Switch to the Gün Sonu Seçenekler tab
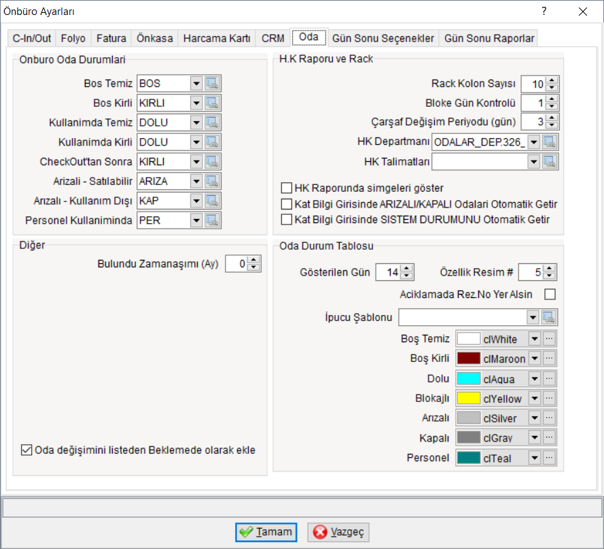 point(383,39)
